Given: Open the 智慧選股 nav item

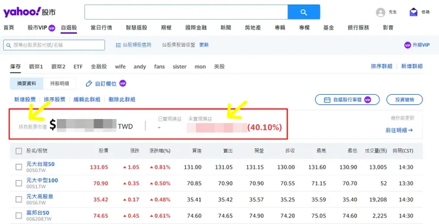Looking at the screenshot, I should point(136,27).
